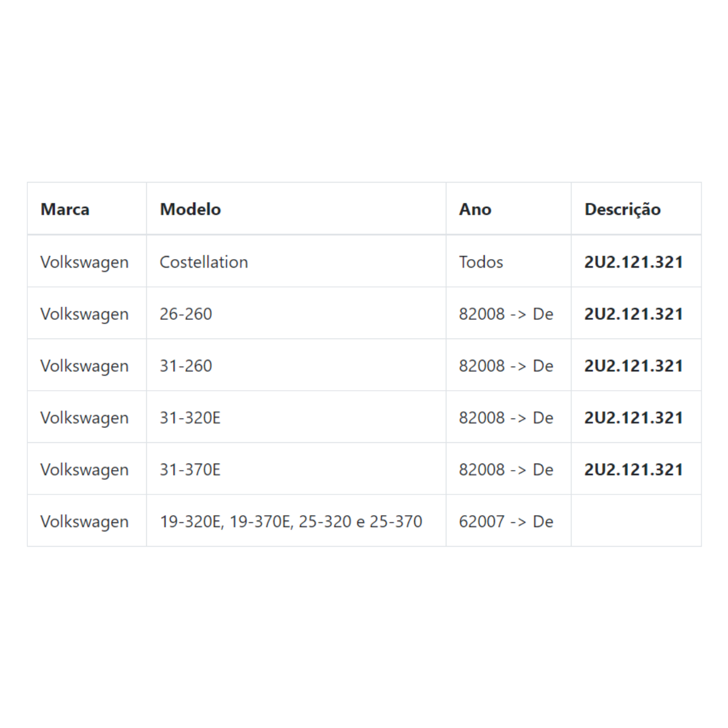Screen dimensions: 728x728
Task: Select the 31-370E model cell
Action: 296,469
